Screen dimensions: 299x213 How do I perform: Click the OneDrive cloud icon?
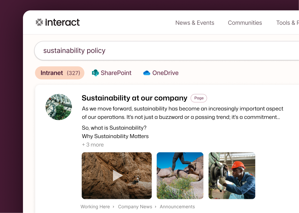pos(147,73)
